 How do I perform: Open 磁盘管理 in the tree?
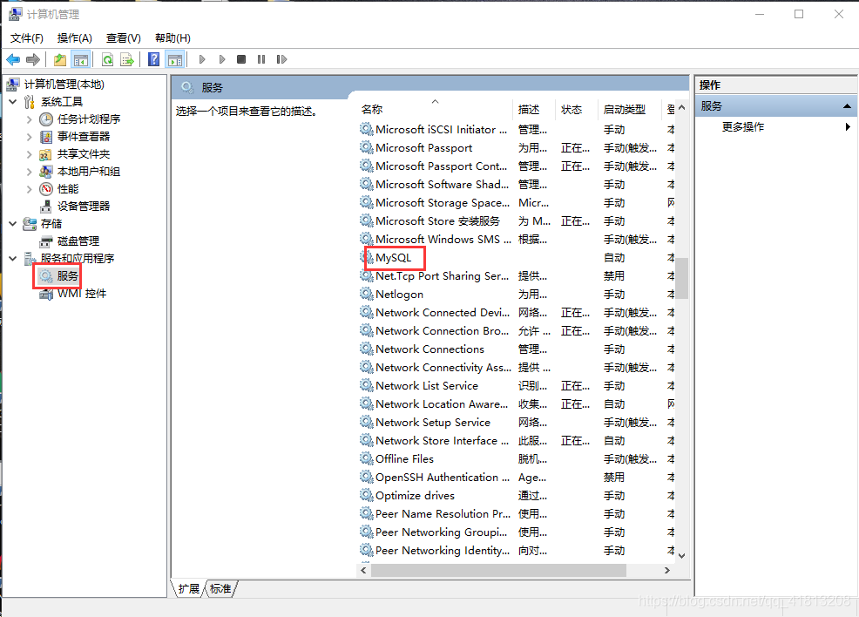[x=78, y=241]
